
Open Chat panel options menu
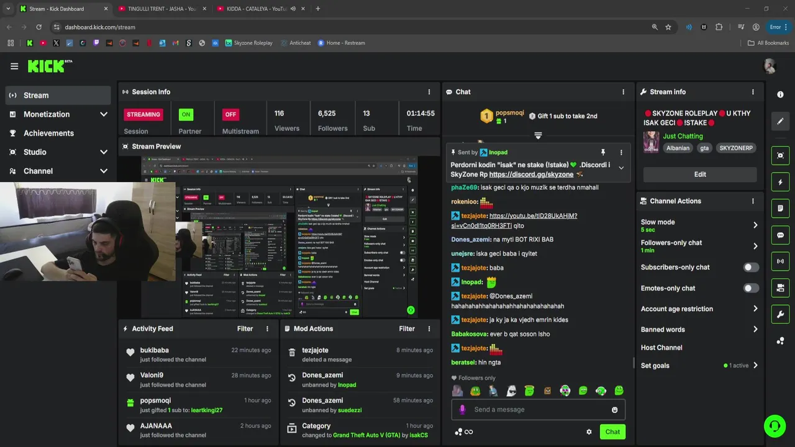[x=624, y=92]
